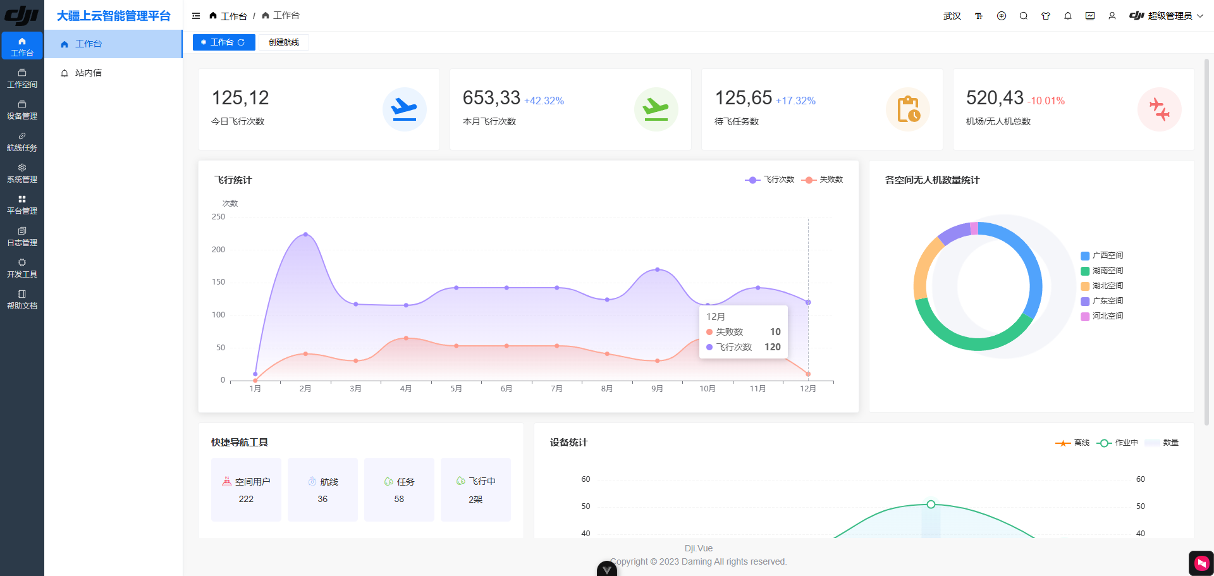The width and height of the screenshot is (1214, 576).
Task: Toggle 湖北空间 in donut chart legend
Action: tap(1102, 286)
